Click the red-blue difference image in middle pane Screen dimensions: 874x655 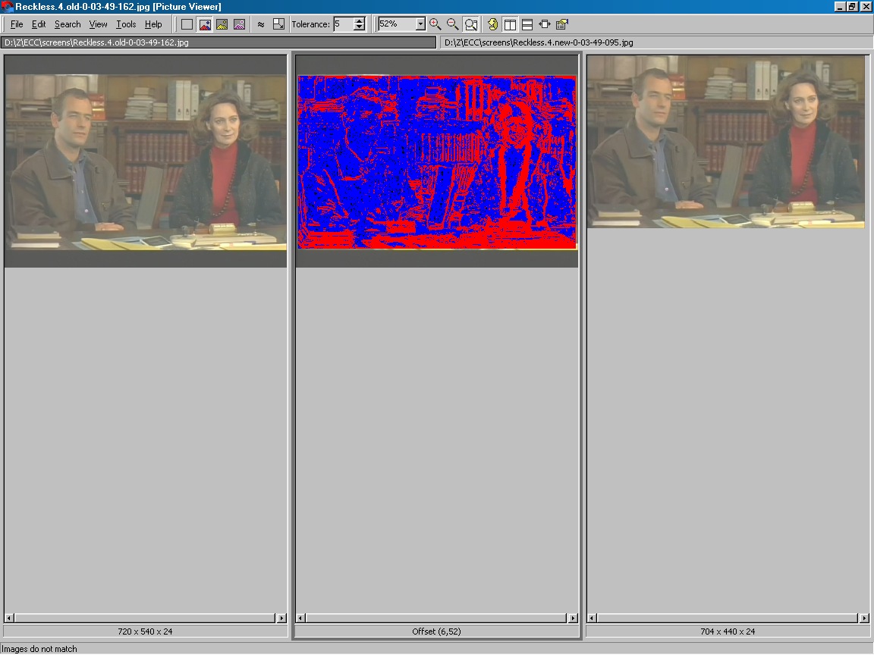[x=436, y=162]
